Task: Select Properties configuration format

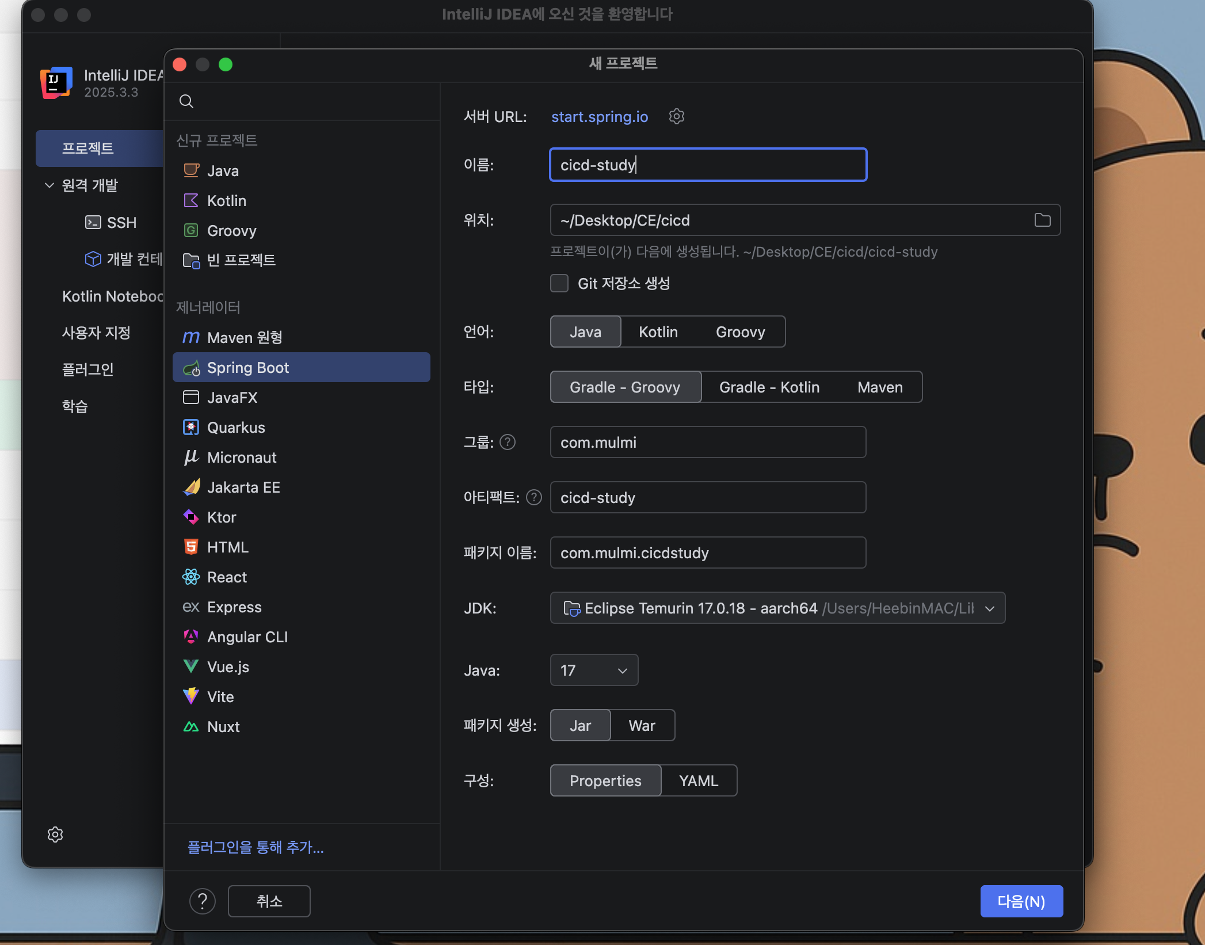Action: [x=605, y=780]
